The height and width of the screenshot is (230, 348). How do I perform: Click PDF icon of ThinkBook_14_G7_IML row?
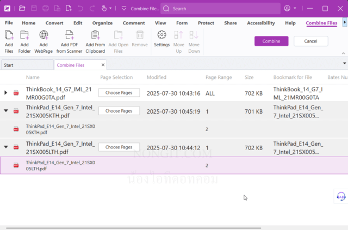point(16,92)
